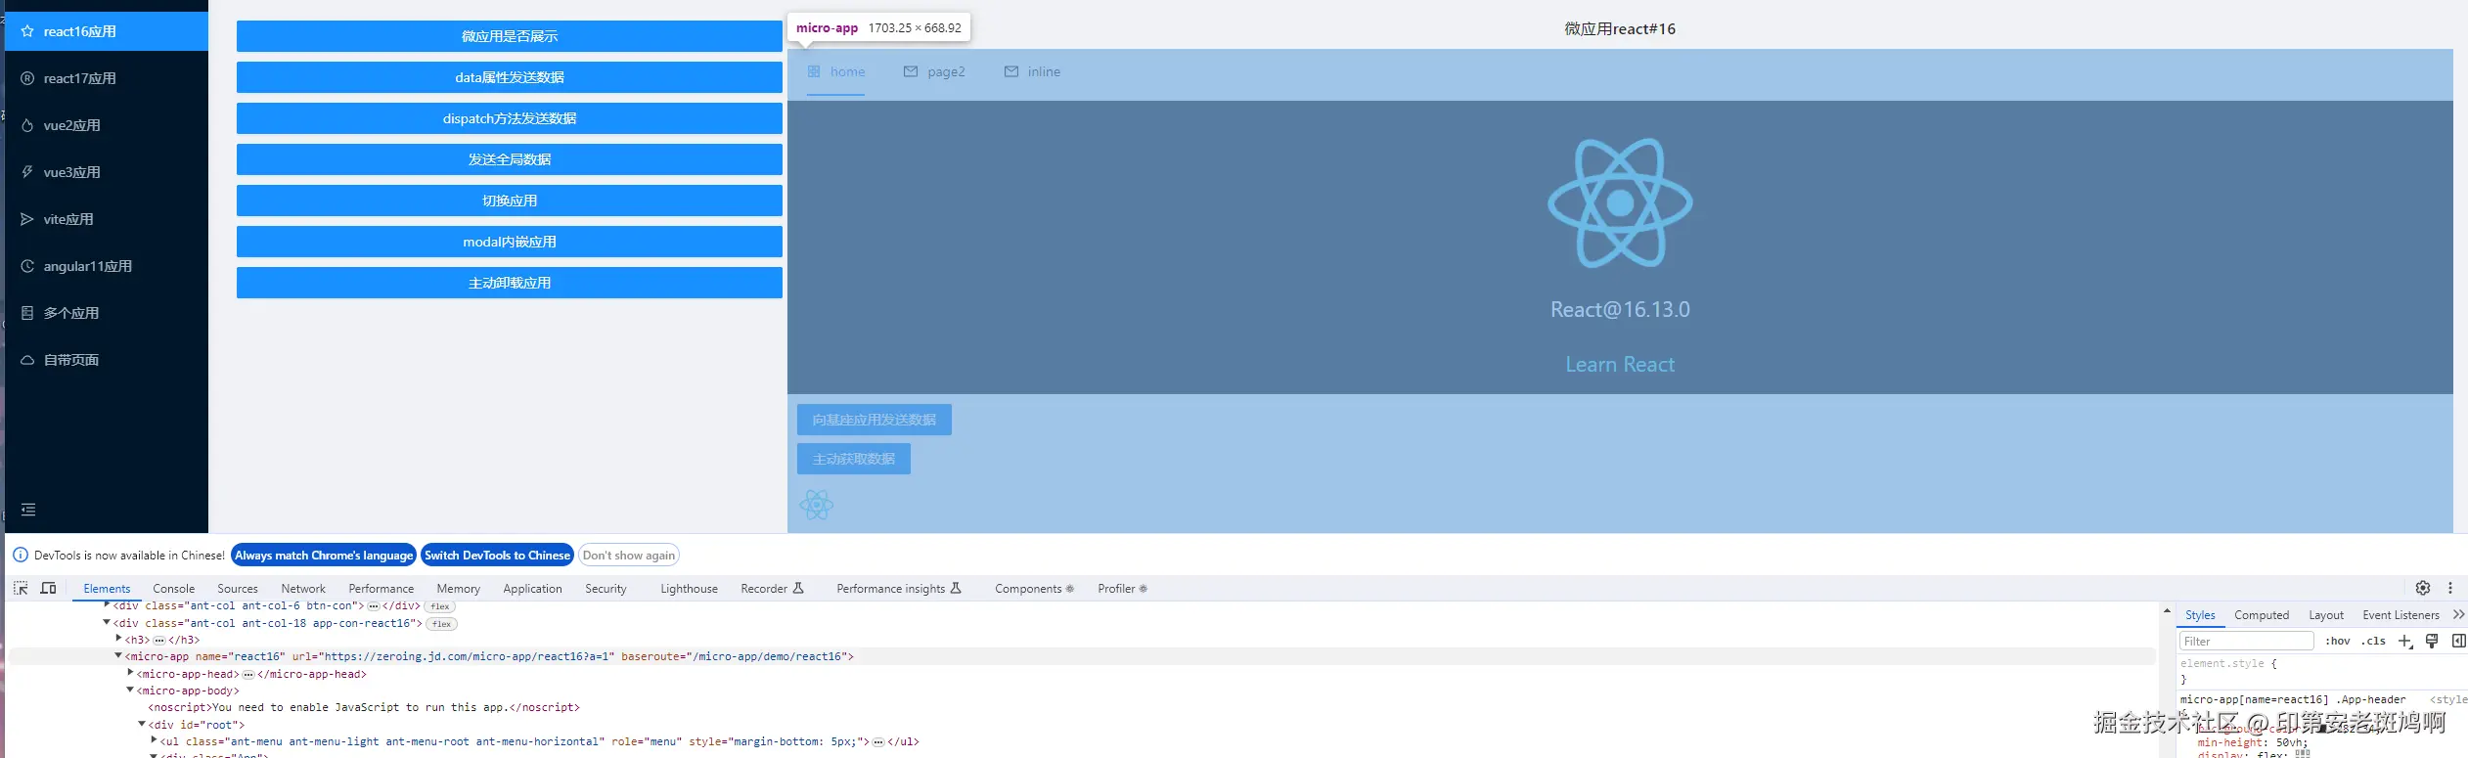The image size is (2468, 758).
Task: Activate the DevTools inspect element picker
Action: (21, 588)
